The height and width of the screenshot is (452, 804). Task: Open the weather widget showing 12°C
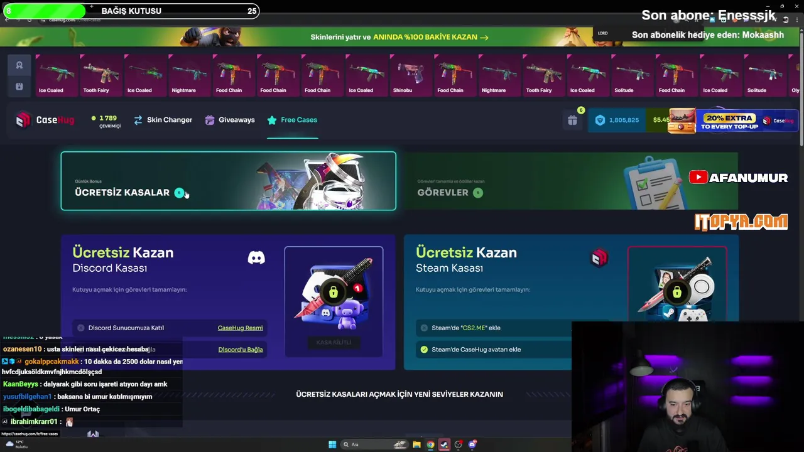coord(16,444)
